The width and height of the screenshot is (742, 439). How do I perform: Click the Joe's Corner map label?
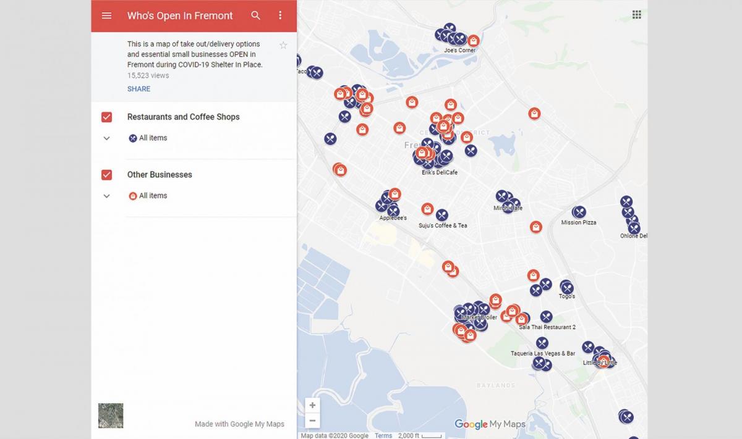[459, 51]
